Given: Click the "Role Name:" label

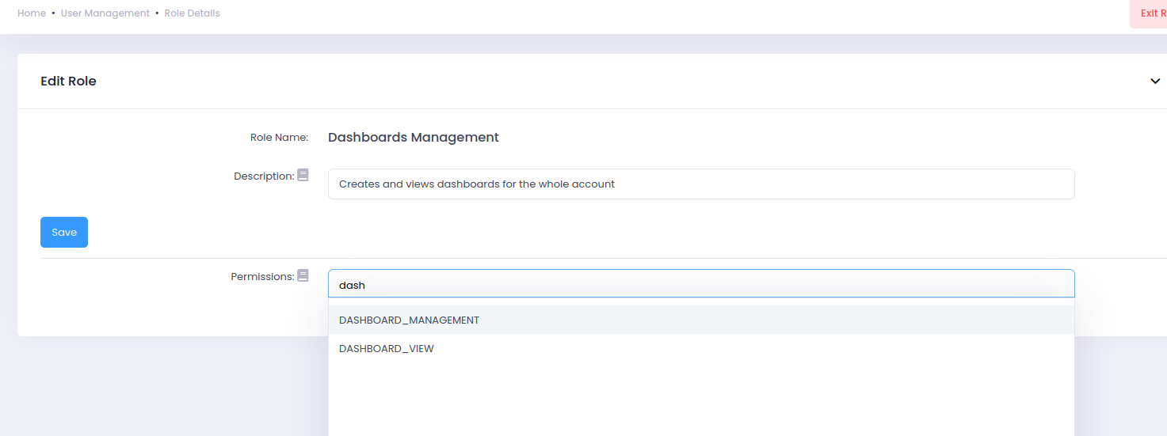Looking at the screenshot, I should coord(279,138).
